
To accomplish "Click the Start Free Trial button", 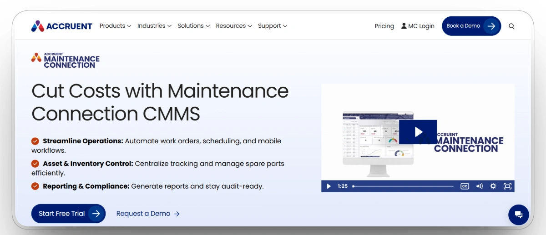I will [68, 214].
